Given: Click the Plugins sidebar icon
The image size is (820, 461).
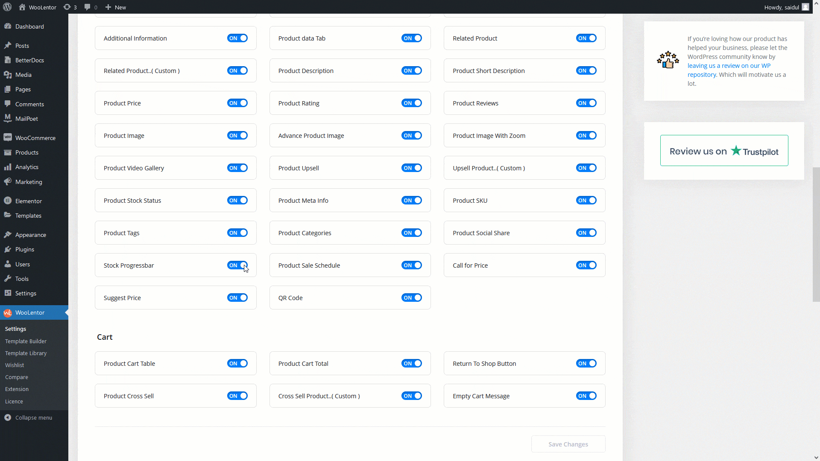Looking at the screenshot, I should coord(8,249).
